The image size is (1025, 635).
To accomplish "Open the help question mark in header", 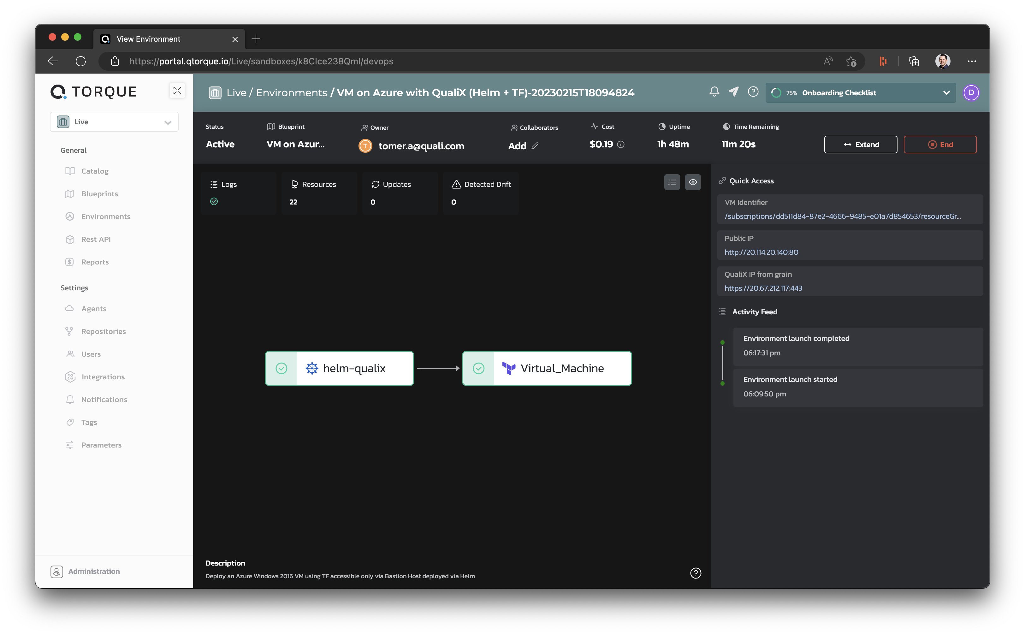I will [x=753, y=92].
